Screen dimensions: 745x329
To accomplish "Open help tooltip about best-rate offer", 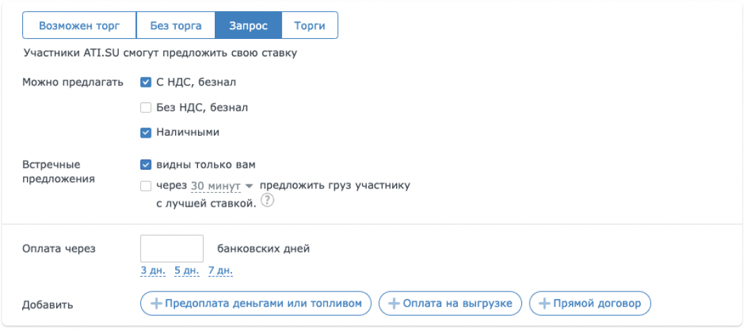I will pyautogui.click(x=268, y=200).
